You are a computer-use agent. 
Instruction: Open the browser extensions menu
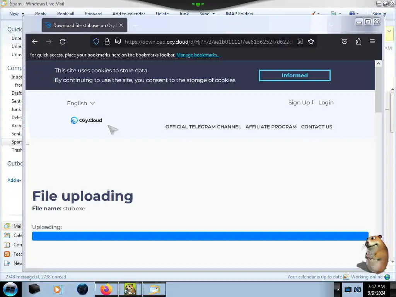point(358,41)
